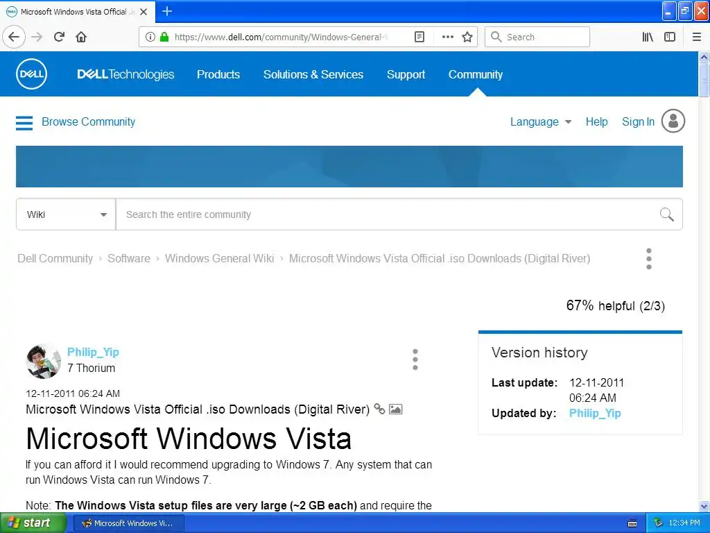Image resolution: width=710 pixels, height=533 pixels.
Task: Open the Help link
Action: point(596,122)
